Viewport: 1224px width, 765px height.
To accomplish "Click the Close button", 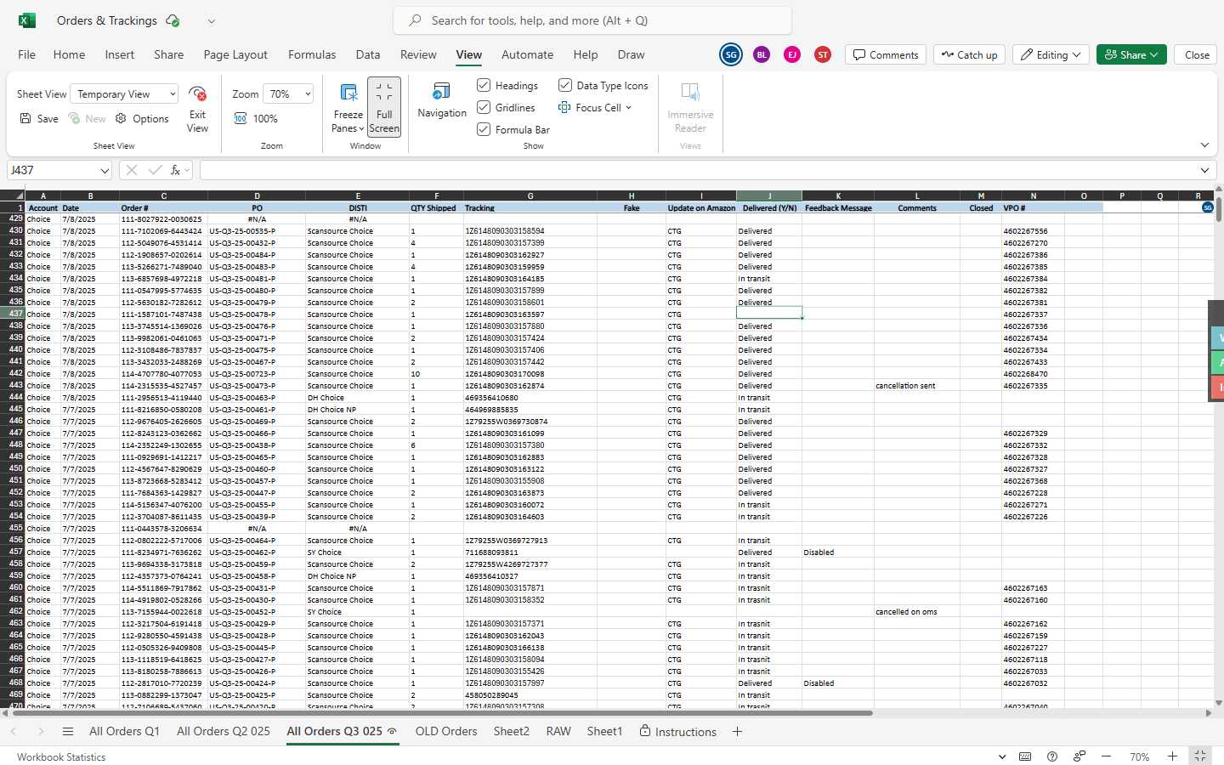I will tap(1197, 54).
